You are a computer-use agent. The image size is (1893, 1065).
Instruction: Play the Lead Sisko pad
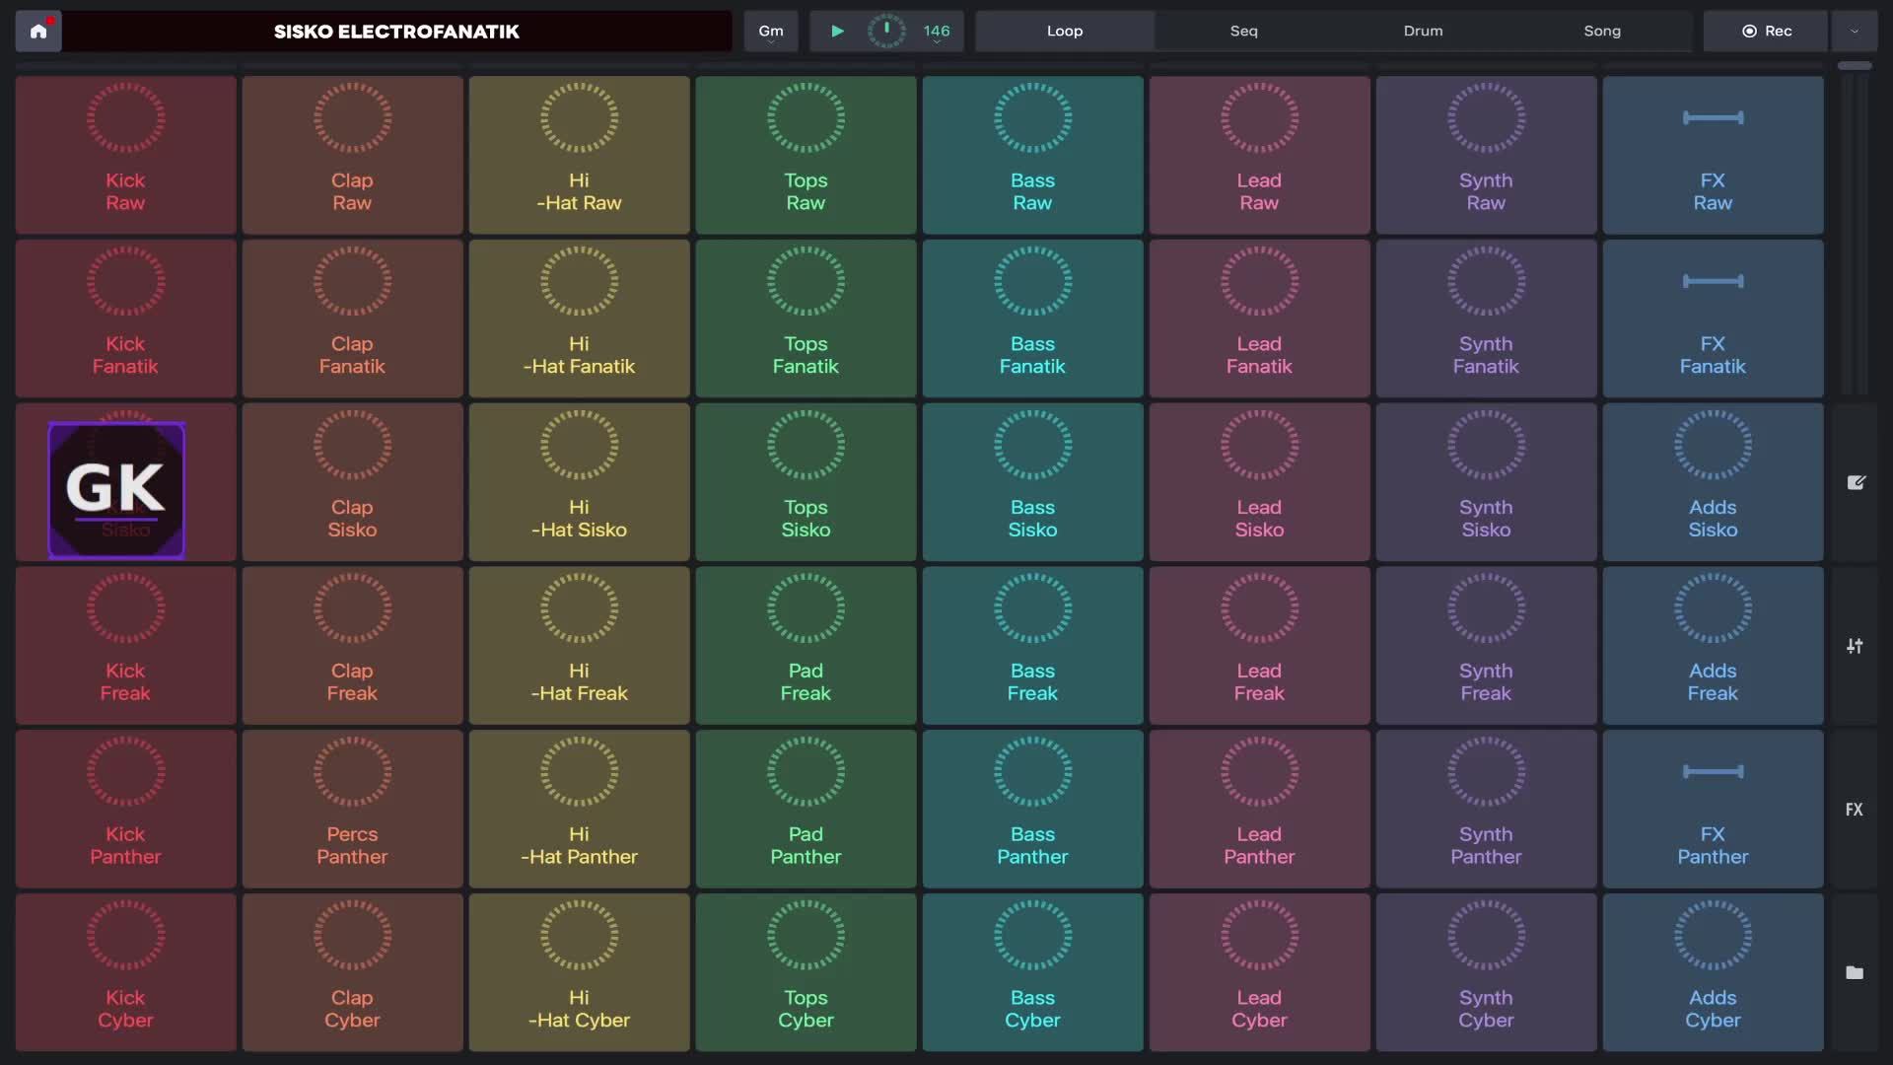tap(1260, 482)
